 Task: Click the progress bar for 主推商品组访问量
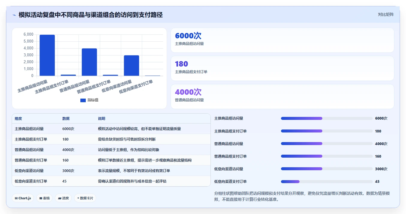tap(327, 118)
